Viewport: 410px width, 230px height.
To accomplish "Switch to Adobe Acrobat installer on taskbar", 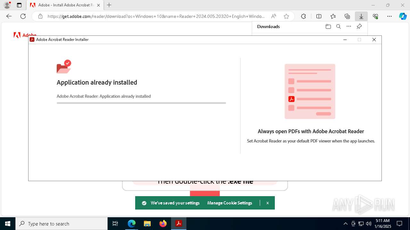I will click(179, 224).
